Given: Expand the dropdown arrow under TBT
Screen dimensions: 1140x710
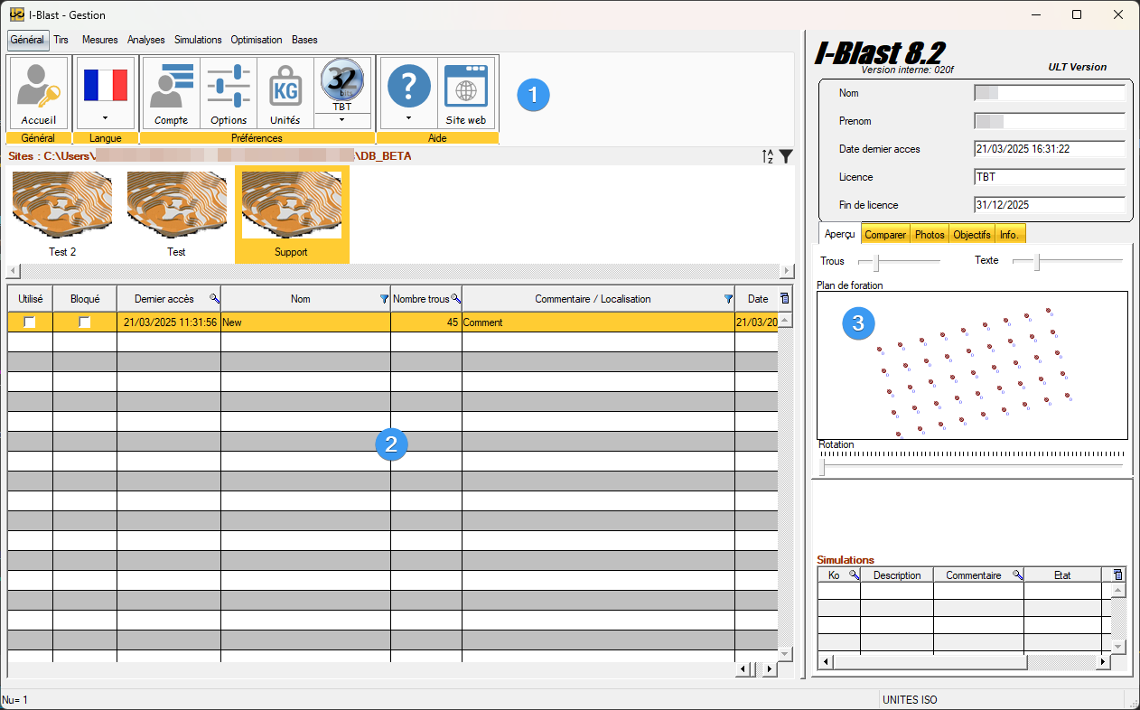Looking at the screenshot, I should [342, 120].
